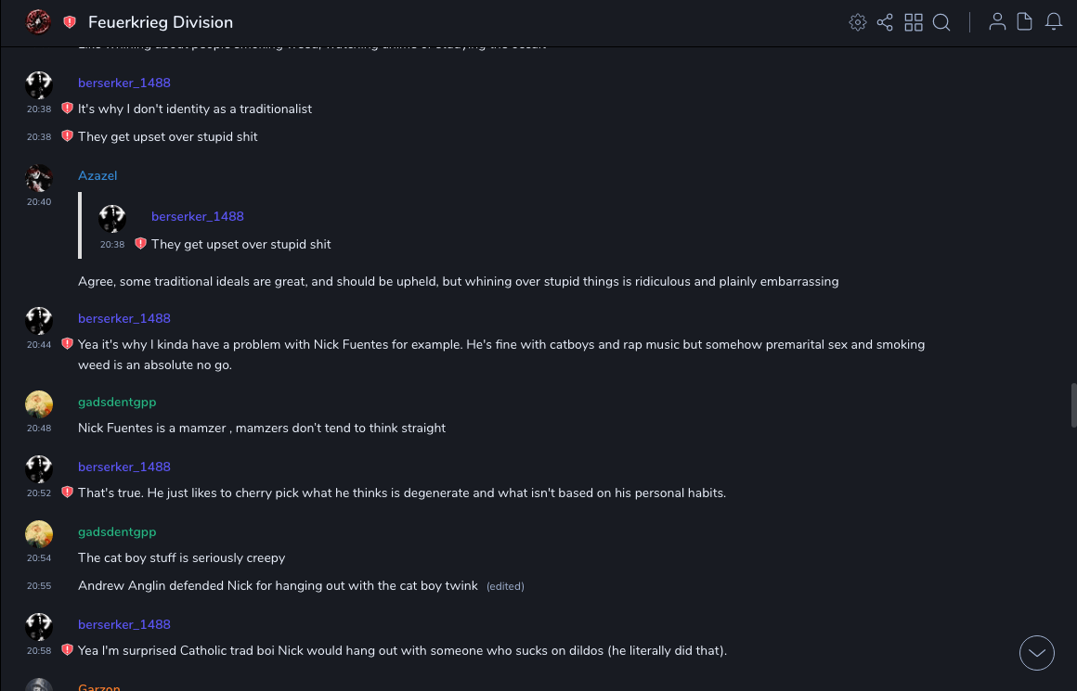
Task: Open the user profile icon
Action: (x=997, y=22)
